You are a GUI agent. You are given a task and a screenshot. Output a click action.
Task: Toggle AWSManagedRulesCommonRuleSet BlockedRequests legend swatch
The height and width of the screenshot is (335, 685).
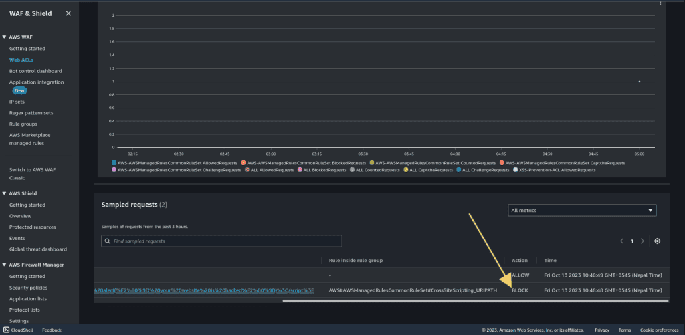pyautogui.click(x=243, y=163)
